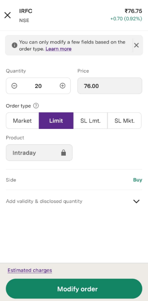Screen dimensions: 148x301
Task: Decrease quantity with the minus icon
Action: coord(14,86)
